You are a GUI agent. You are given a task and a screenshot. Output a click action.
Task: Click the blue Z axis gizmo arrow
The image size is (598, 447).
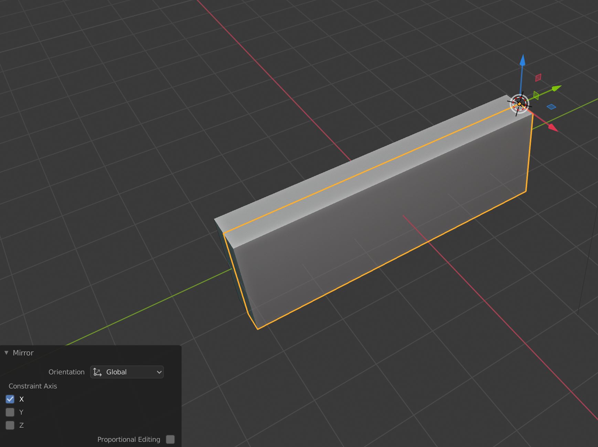point(522,60)
